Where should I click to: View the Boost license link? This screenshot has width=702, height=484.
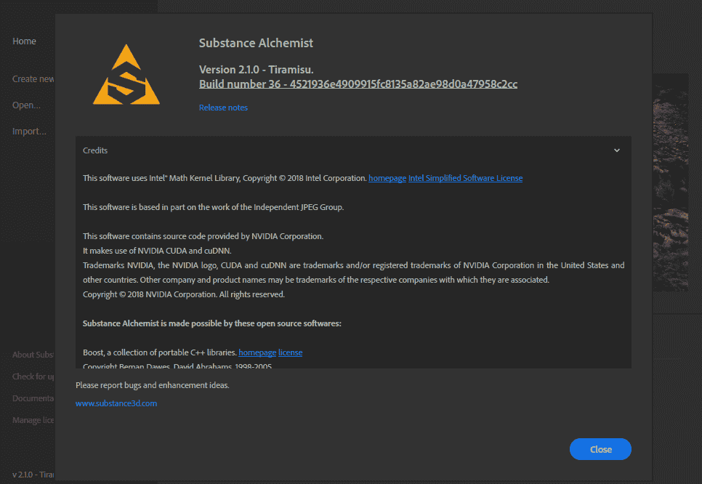pos(290,352)
